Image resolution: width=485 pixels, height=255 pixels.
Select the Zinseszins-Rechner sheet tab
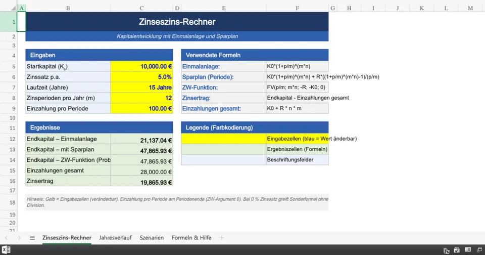[x=67, y=238]
